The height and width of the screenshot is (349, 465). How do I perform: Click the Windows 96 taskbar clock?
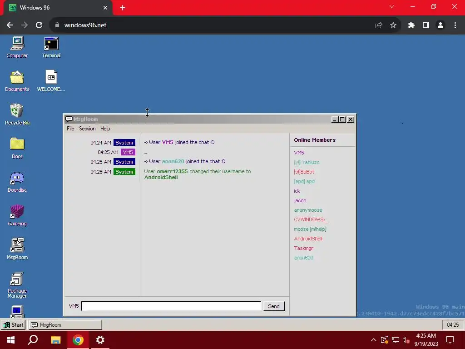(453, 324)
